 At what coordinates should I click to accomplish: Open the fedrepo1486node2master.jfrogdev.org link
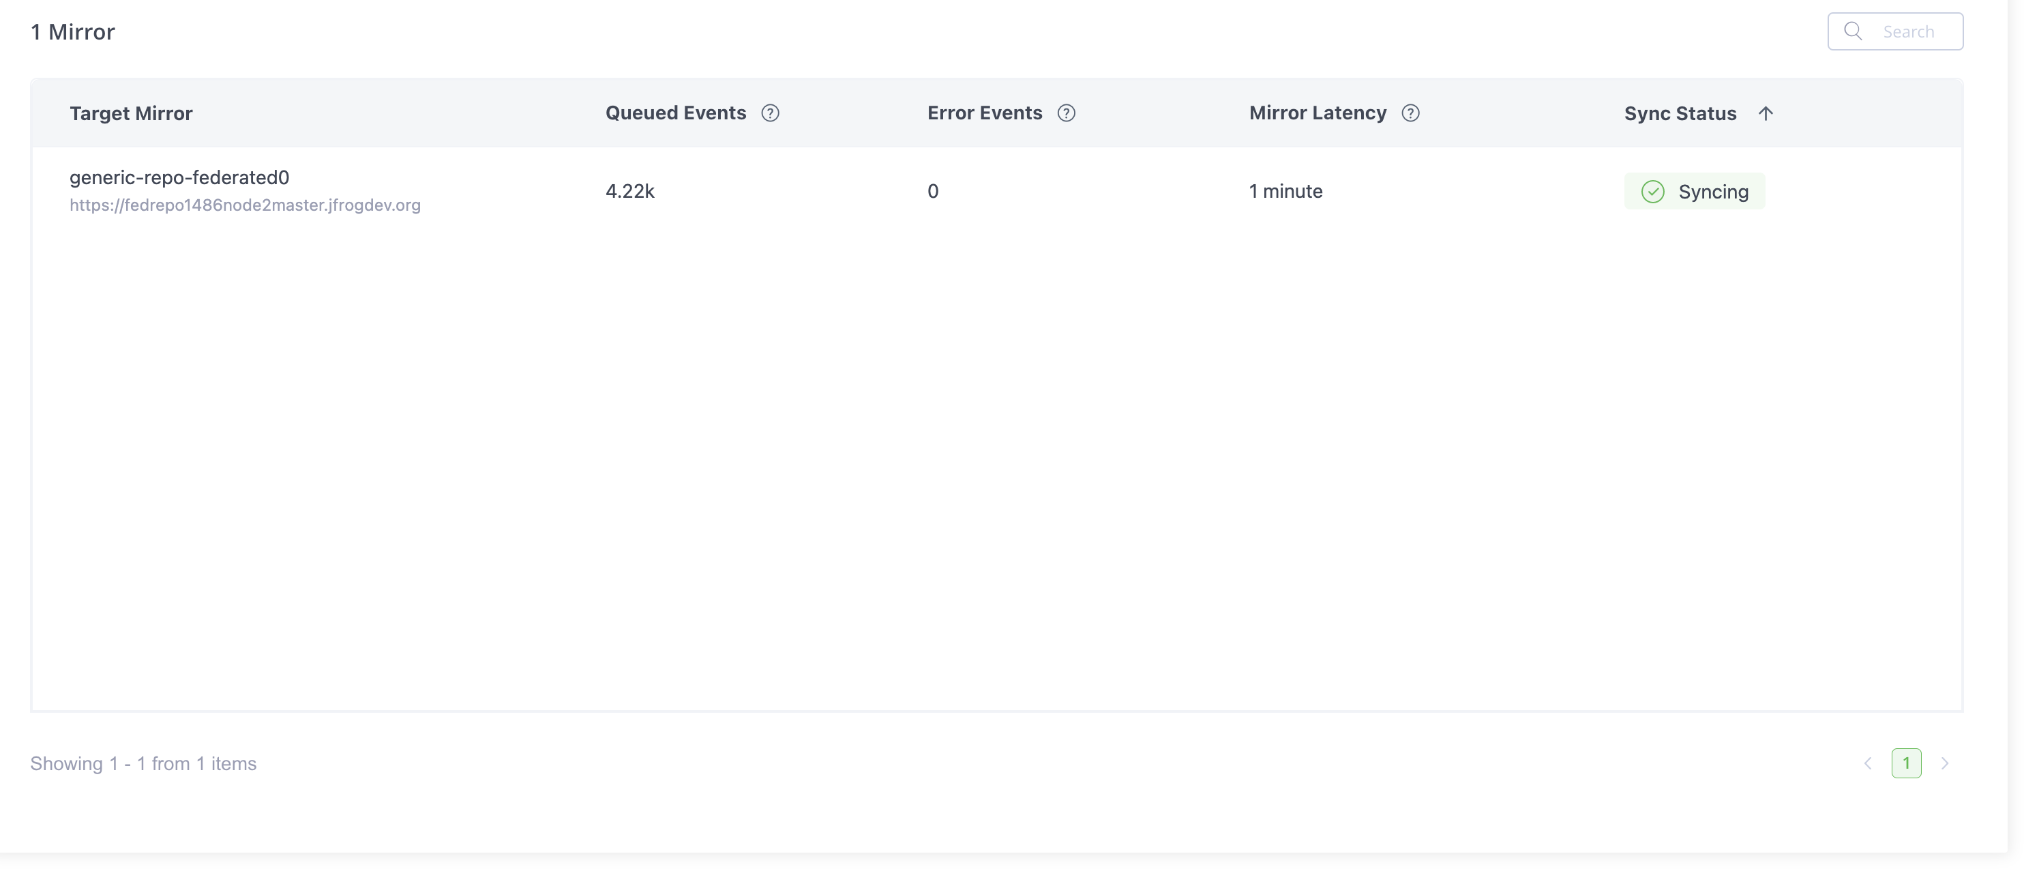pos(245,205)
